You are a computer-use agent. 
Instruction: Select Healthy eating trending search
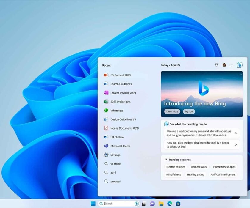click(x=196, y=174)
